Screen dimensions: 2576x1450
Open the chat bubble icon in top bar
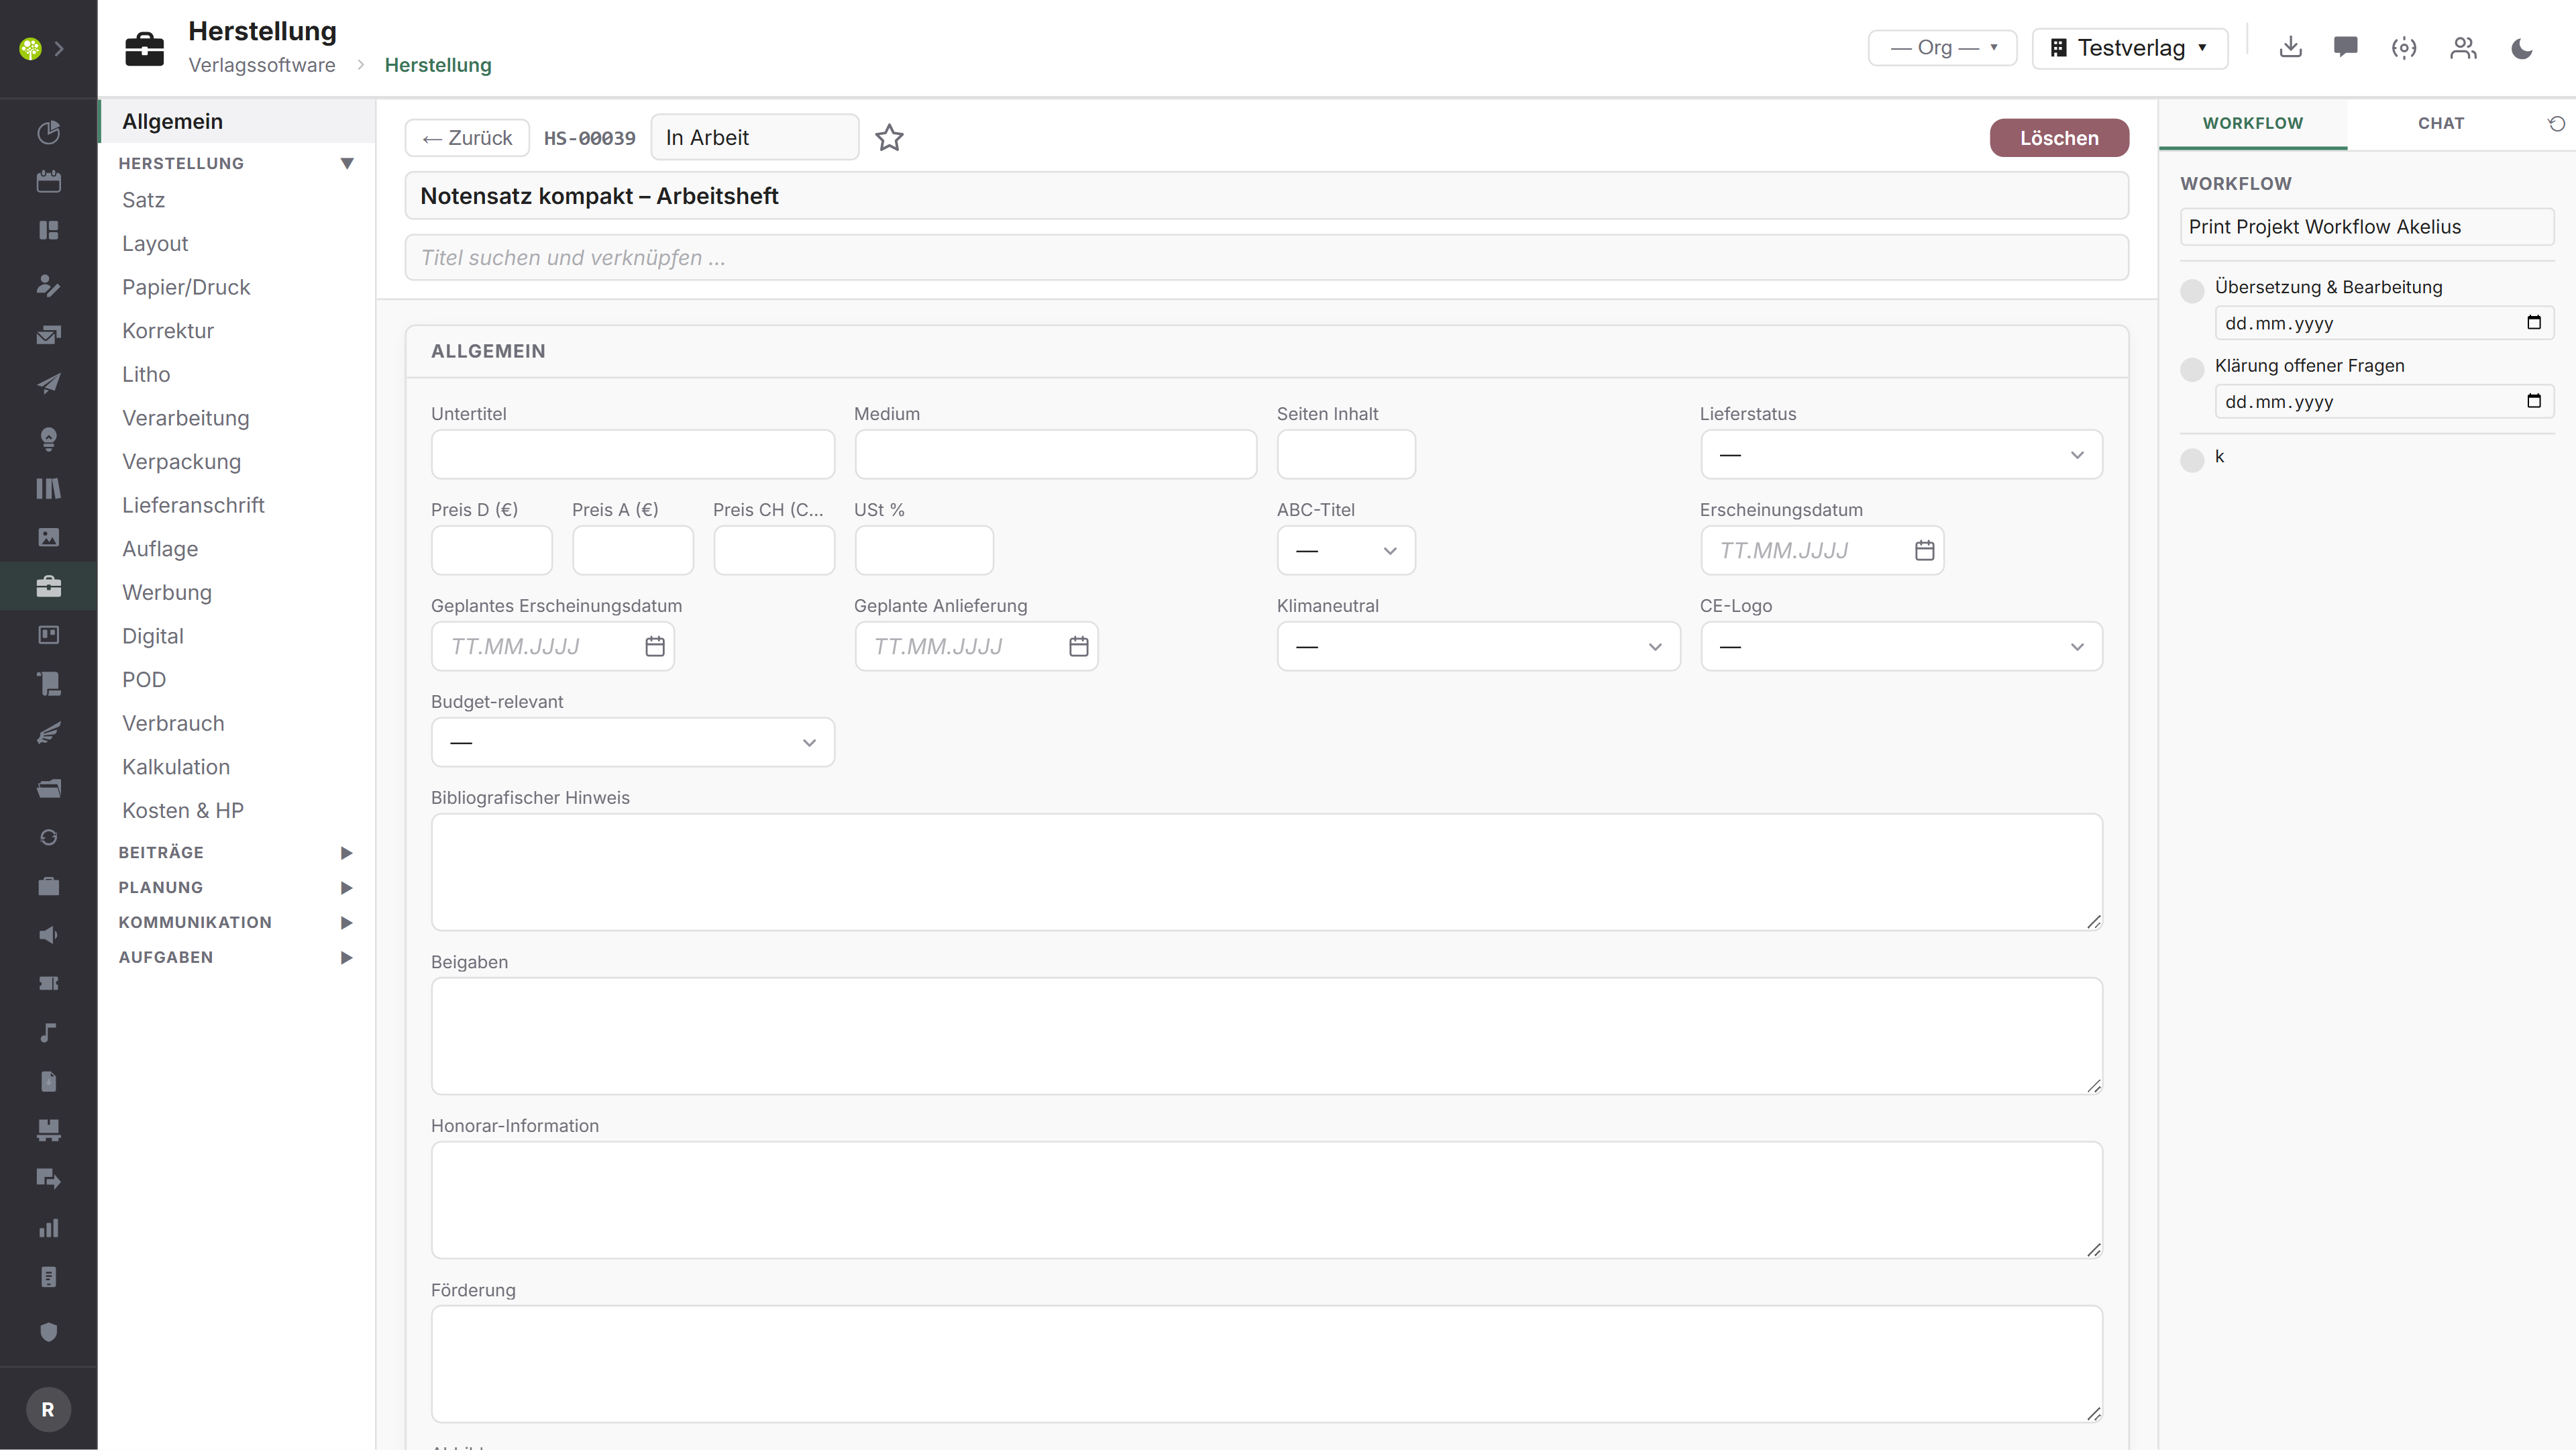point(2346,47)
